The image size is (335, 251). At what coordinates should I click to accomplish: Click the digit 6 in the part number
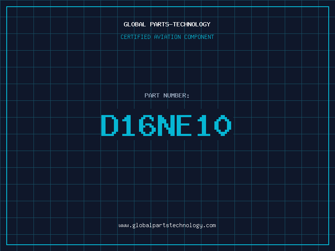pyautogui.click(x=147, y=125)
